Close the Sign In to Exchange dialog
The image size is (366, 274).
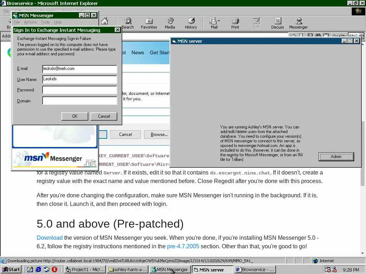coord(117,30)
